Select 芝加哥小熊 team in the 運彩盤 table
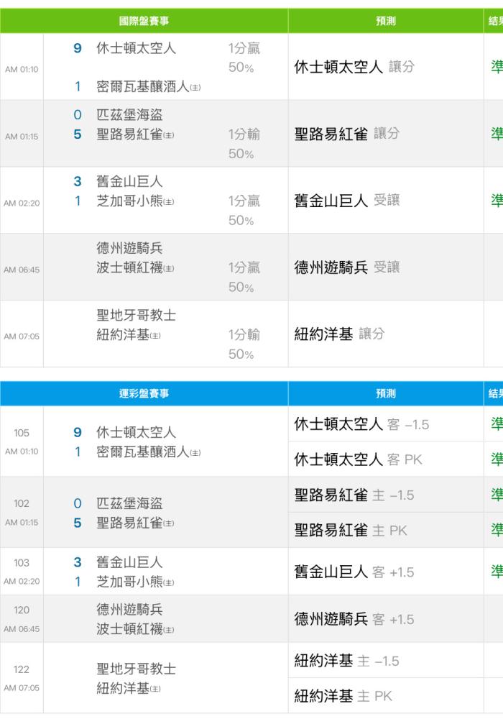The width and height of the screenshot is (503, 719). 135,582
